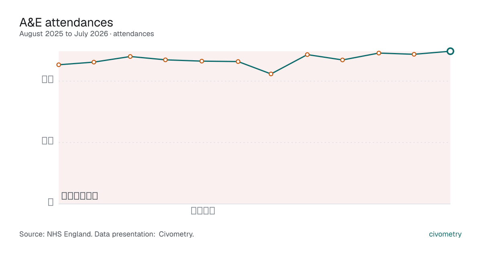Screen dimensions: 482x253
Task: Click the ninth data point on the line
Action: click(x=342, y=60)
